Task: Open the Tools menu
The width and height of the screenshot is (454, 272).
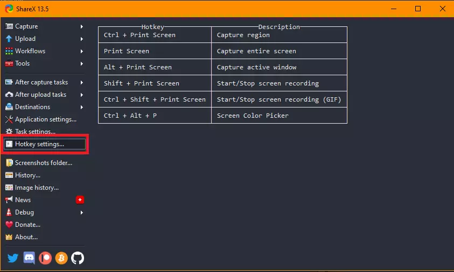Action: 23,63
